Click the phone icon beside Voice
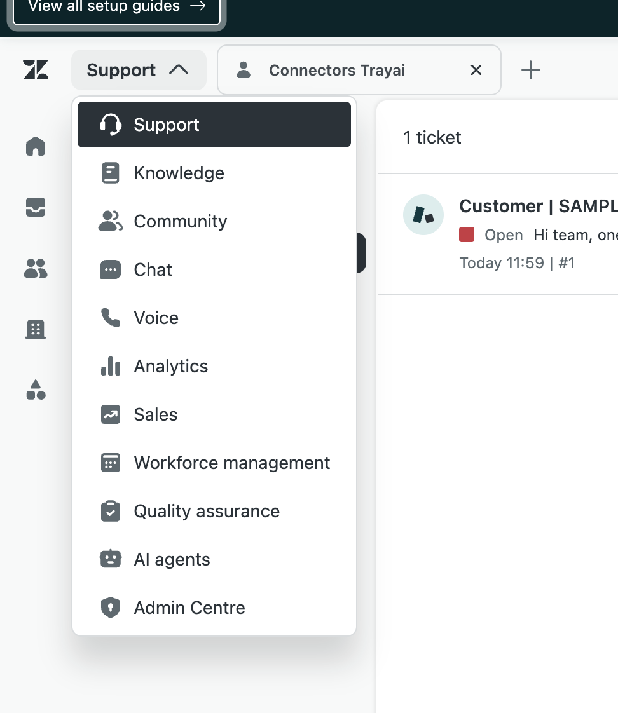 coord(111,318)
